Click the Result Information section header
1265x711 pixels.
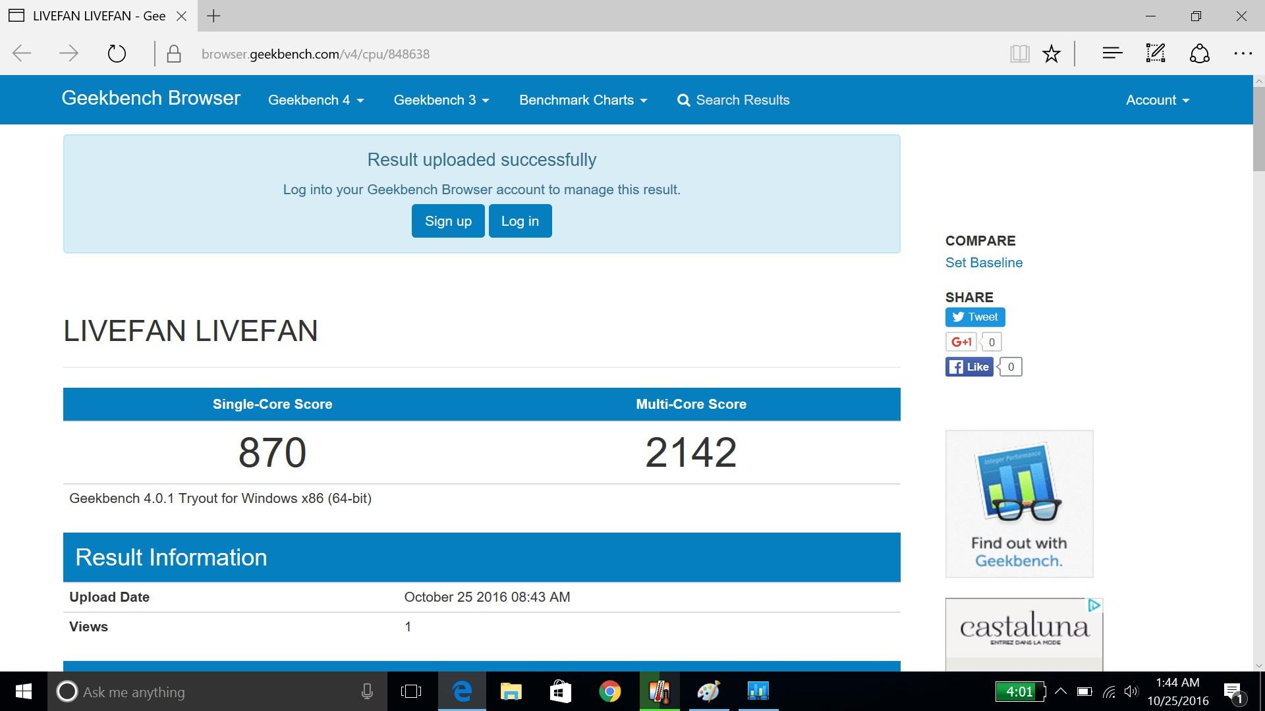click(482, 558)
